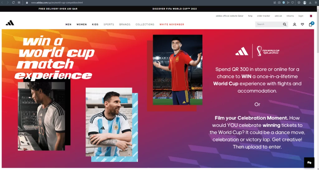319x170 pixels.
Task: Open the SPORTS menu
Action: click(x=109, y=24)
